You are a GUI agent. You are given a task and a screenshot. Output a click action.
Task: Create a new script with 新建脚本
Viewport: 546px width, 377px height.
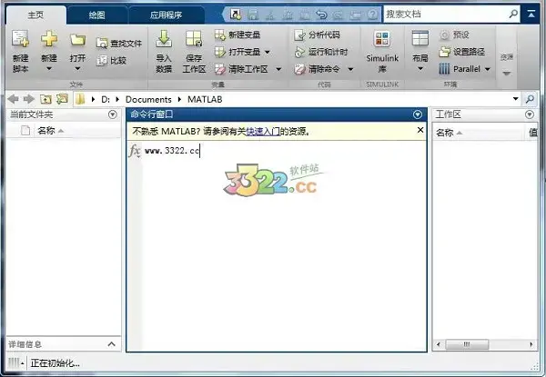click(21, 52)
